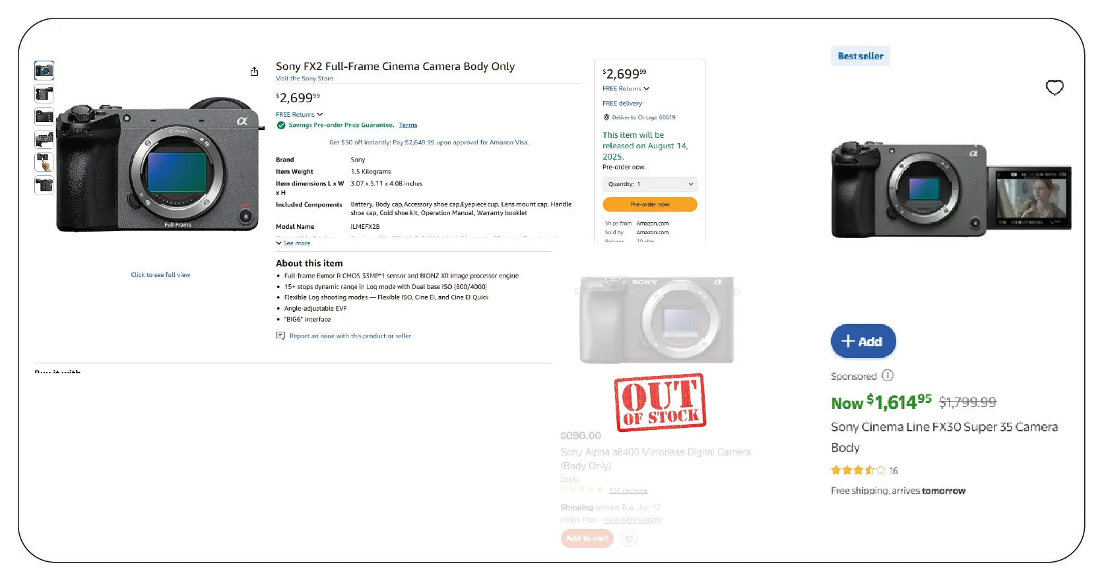This screenshot has width=1104, height=581.
Task: Click the Click to see full view text
Action: click(160, 275)
